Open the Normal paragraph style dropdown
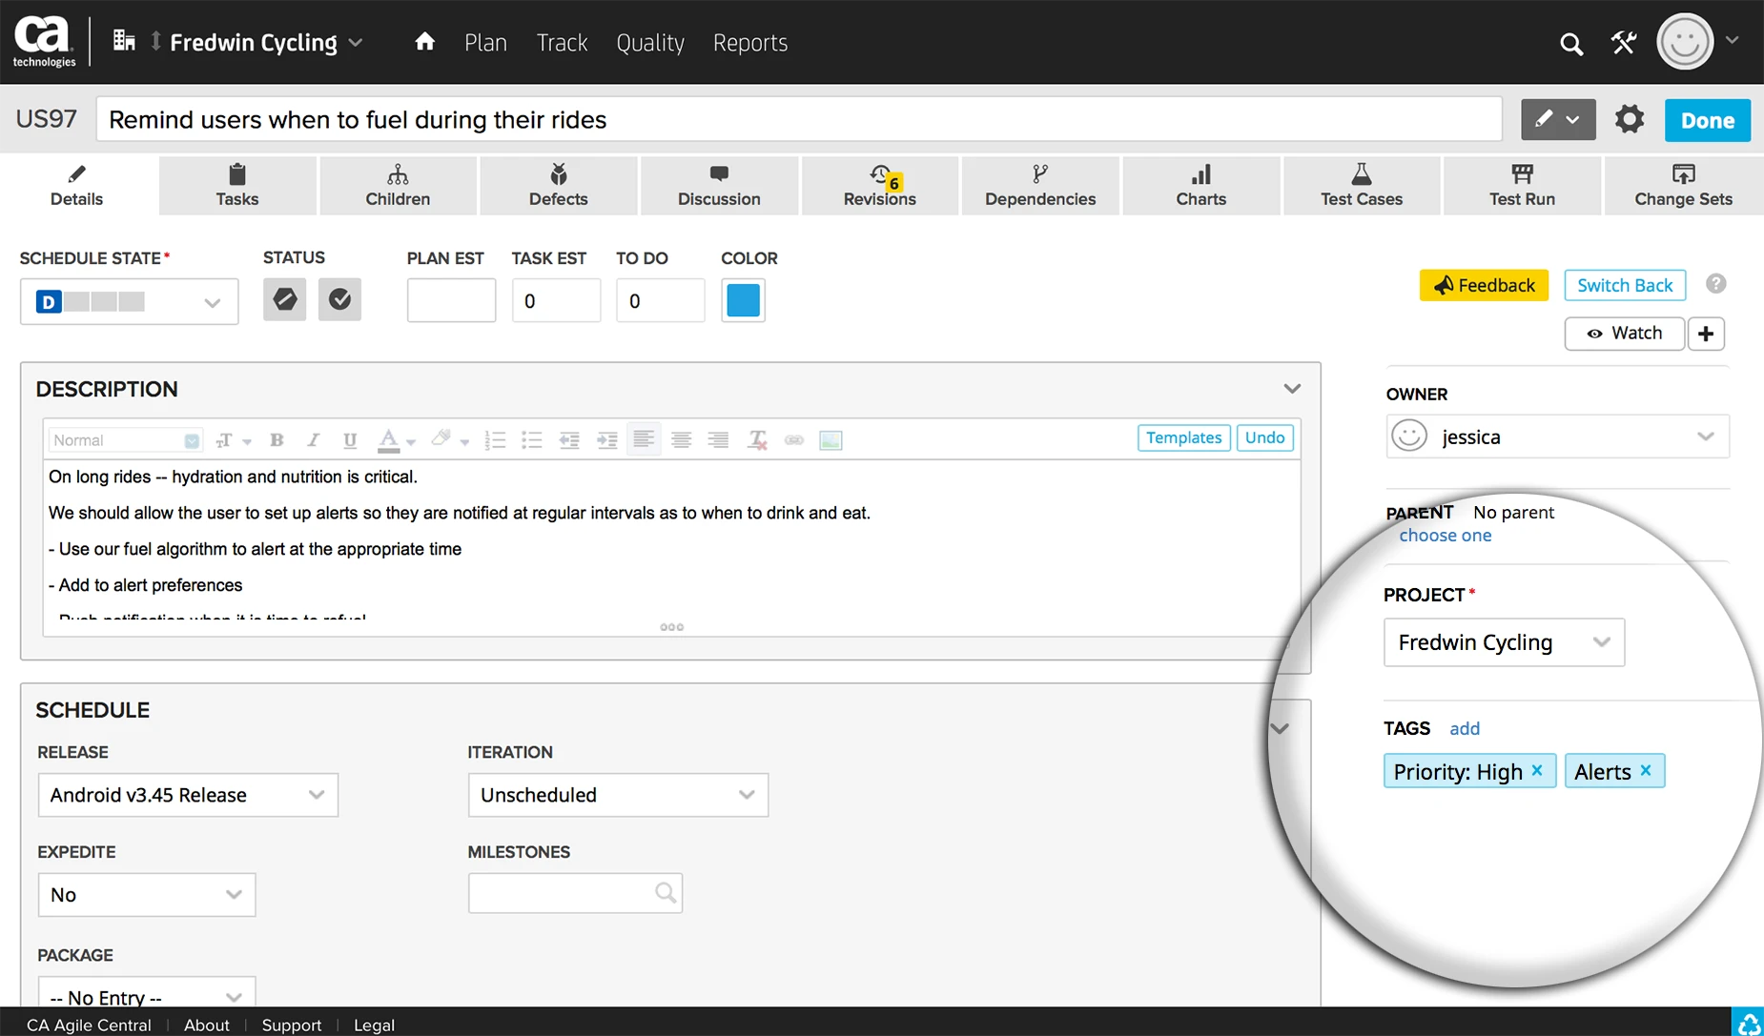The height and width of the screenshot is (1036, 1764). coord(125,439)
